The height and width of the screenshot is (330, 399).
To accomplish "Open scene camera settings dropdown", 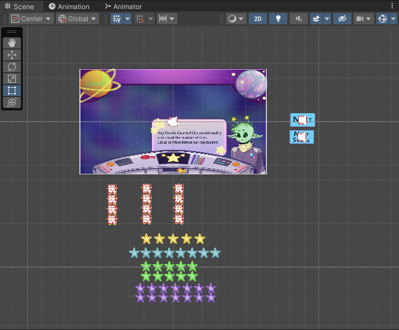I will coord(363,19).
